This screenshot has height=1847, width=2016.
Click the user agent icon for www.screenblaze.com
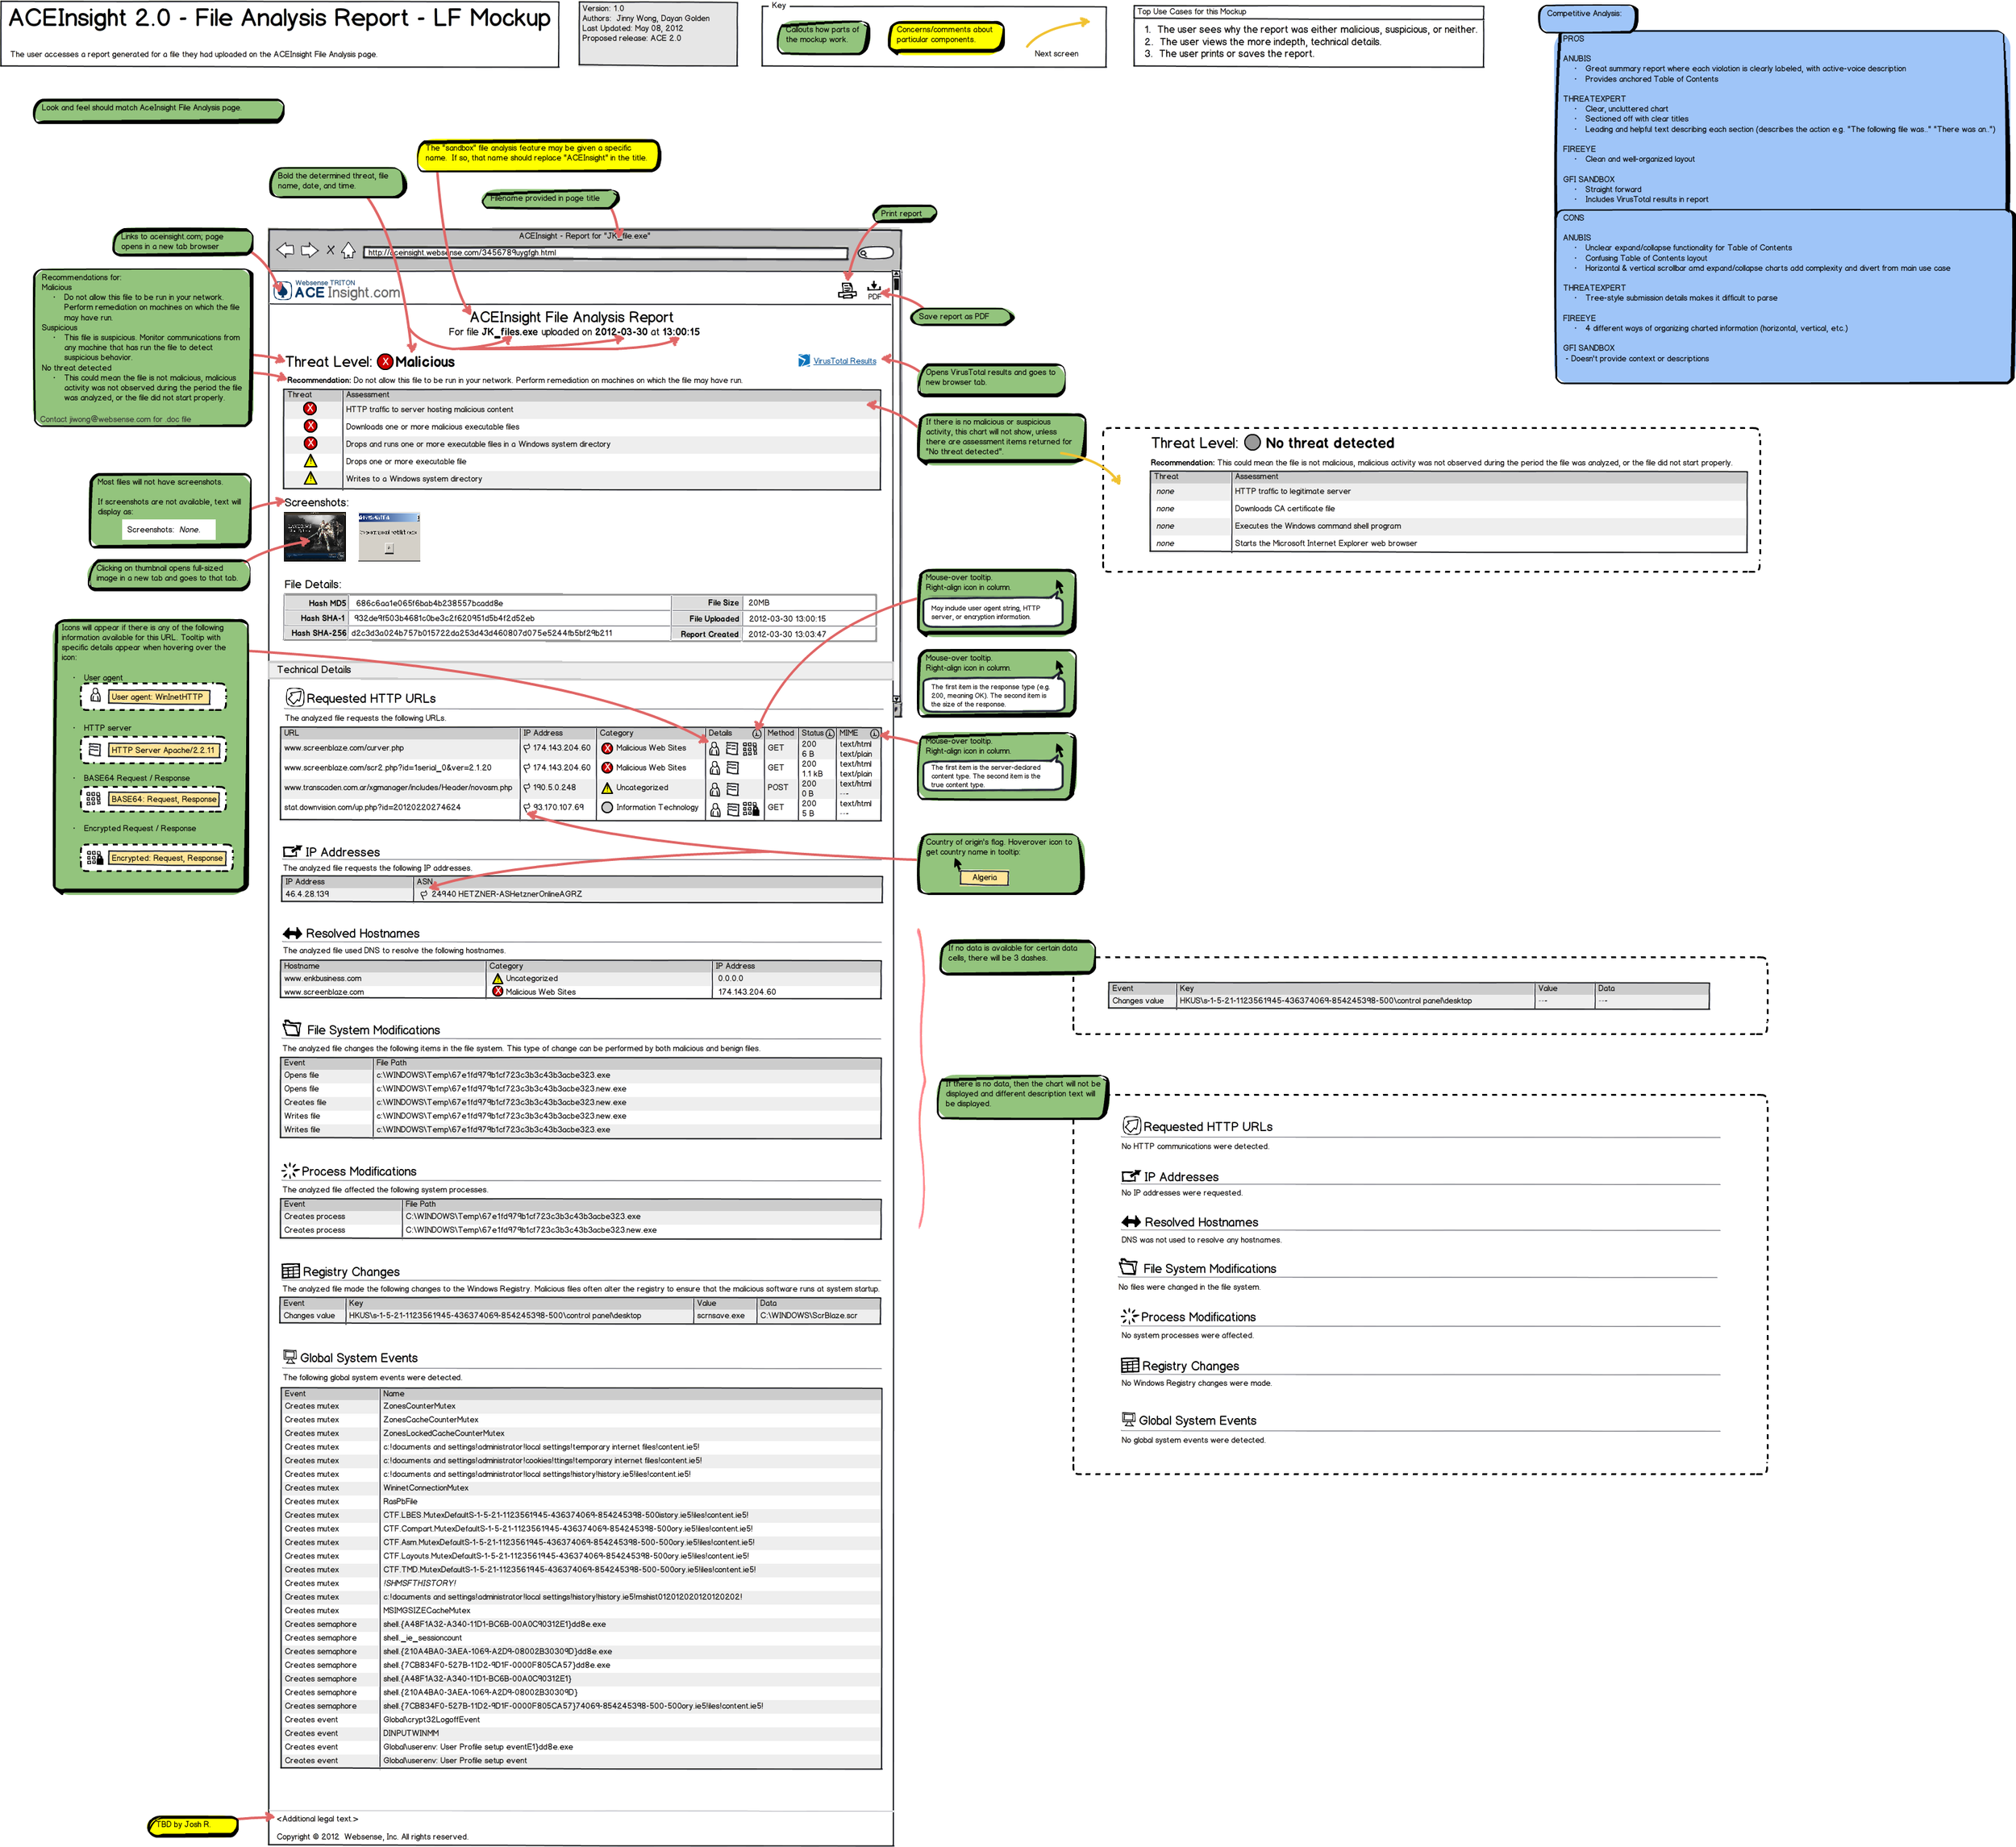tap(714, 748)
